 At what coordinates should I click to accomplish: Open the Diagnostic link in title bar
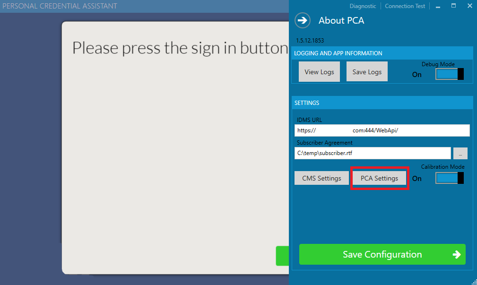click(x=363, y=6)
